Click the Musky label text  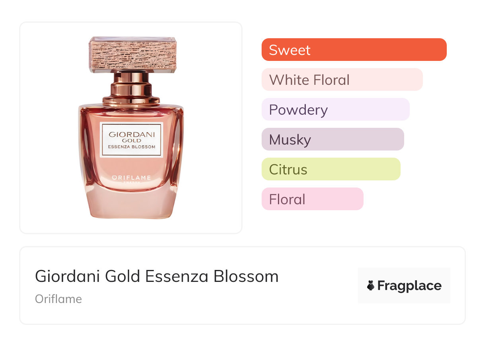tap(290, 140)
